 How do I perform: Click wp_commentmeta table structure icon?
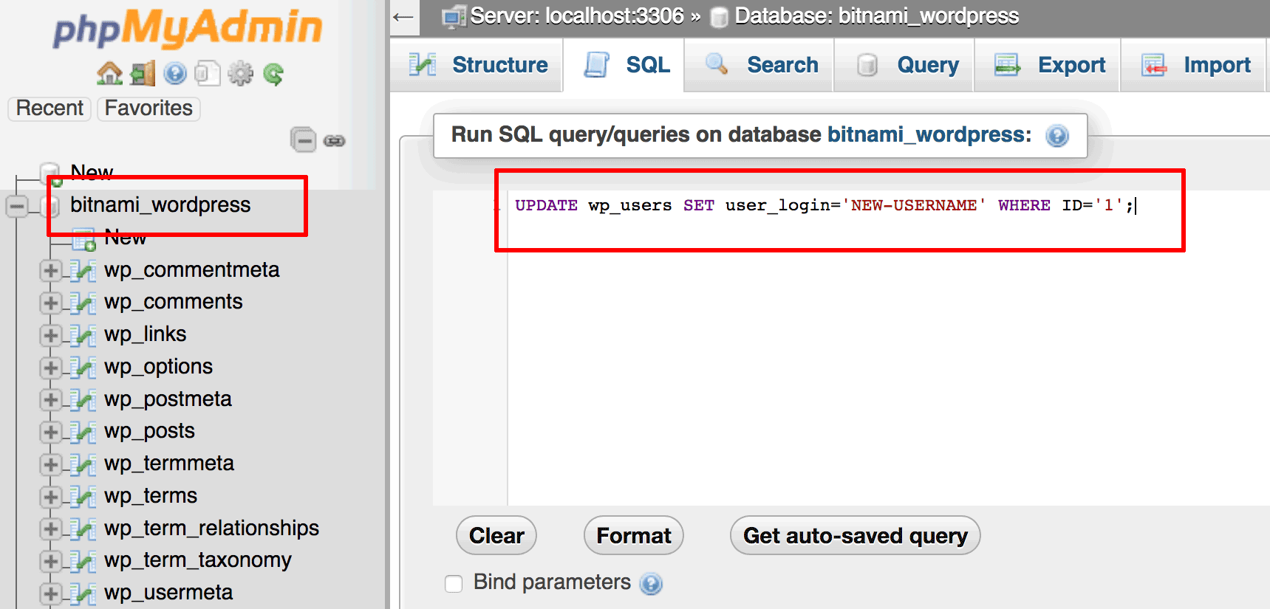pyautogui.click(x=83, y=271)
